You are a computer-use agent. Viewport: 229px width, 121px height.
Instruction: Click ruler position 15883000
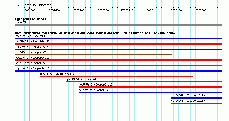click(x=151, y=10)
